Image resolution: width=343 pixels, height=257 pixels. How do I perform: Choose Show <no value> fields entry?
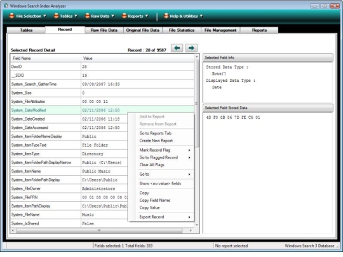(x=160, y=183)
